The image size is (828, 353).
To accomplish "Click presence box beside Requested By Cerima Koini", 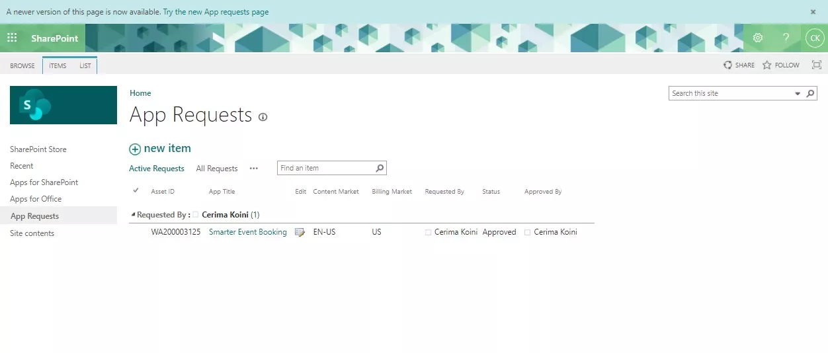I will pos(429,233).
